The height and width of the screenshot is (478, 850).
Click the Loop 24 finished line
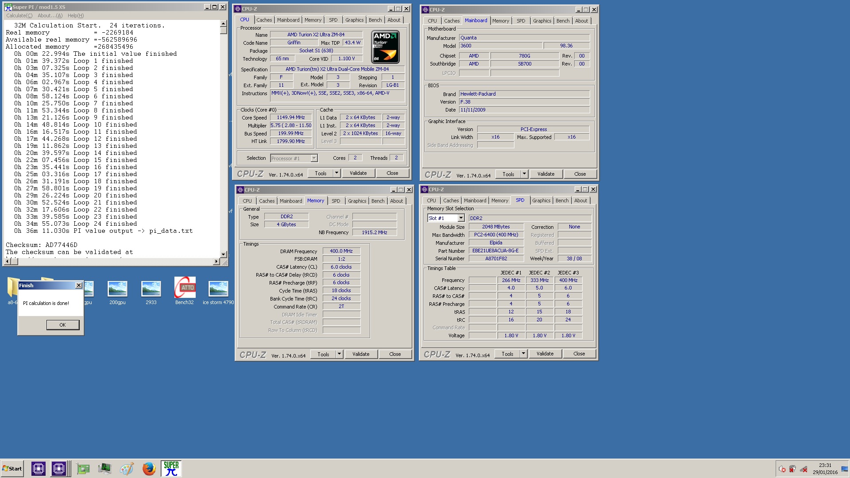pos(75,224)
